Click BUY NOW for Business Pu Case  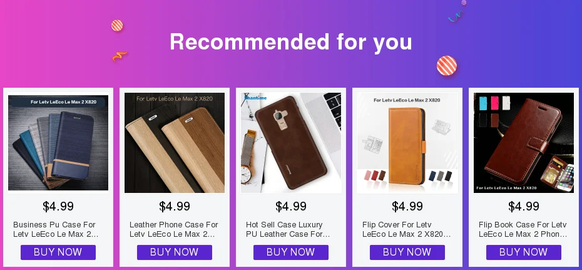pos(58,252)
